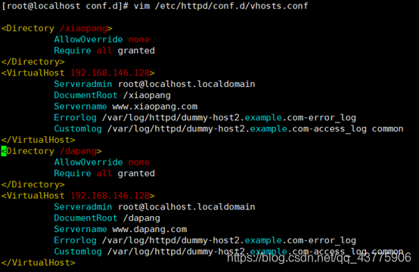Click the "/xiaopang" value after DocumentRoot
The height and width of the screenshot is (272, 419).
[147, 95]
